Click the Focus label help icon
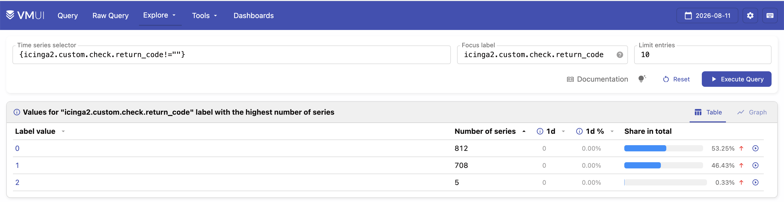 pyautogui.click(x=620, y=55)
